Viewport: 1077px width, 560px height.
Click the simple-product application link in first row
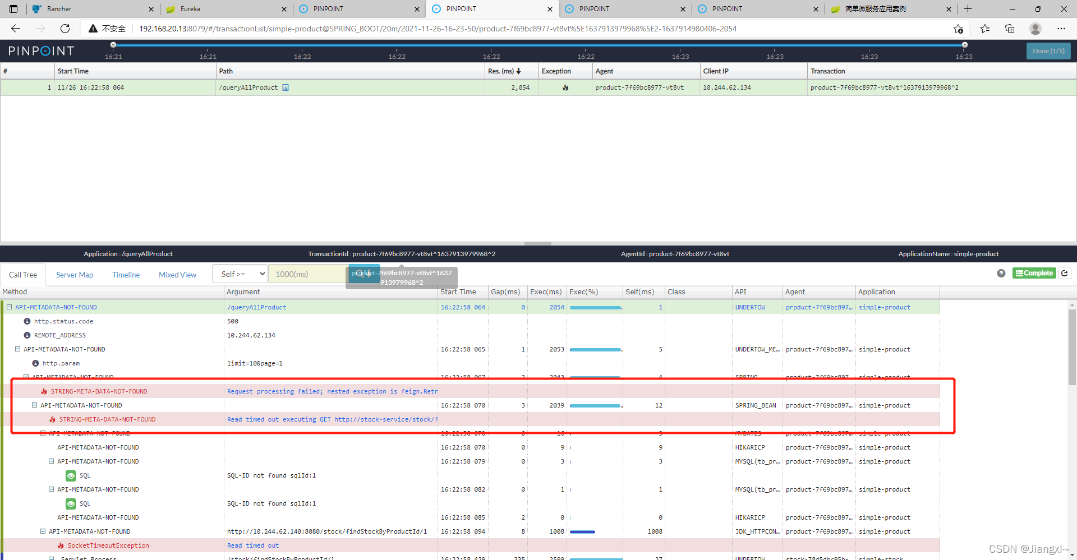click(884, 307)
